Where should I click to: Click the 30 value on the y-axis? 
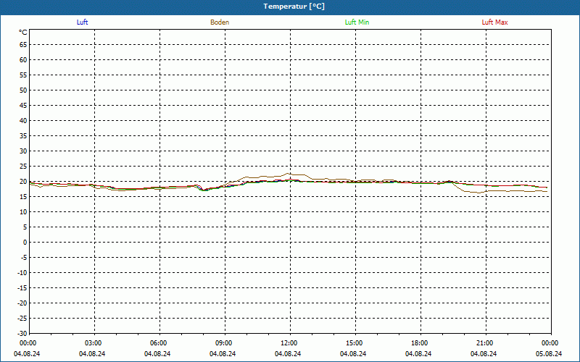[x=23, y=151]
